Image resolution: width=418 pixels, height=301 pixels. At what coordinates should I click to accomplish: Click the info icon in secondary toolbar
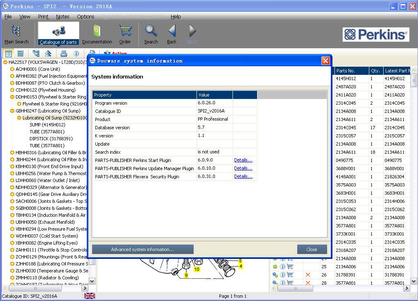point(76,54)
